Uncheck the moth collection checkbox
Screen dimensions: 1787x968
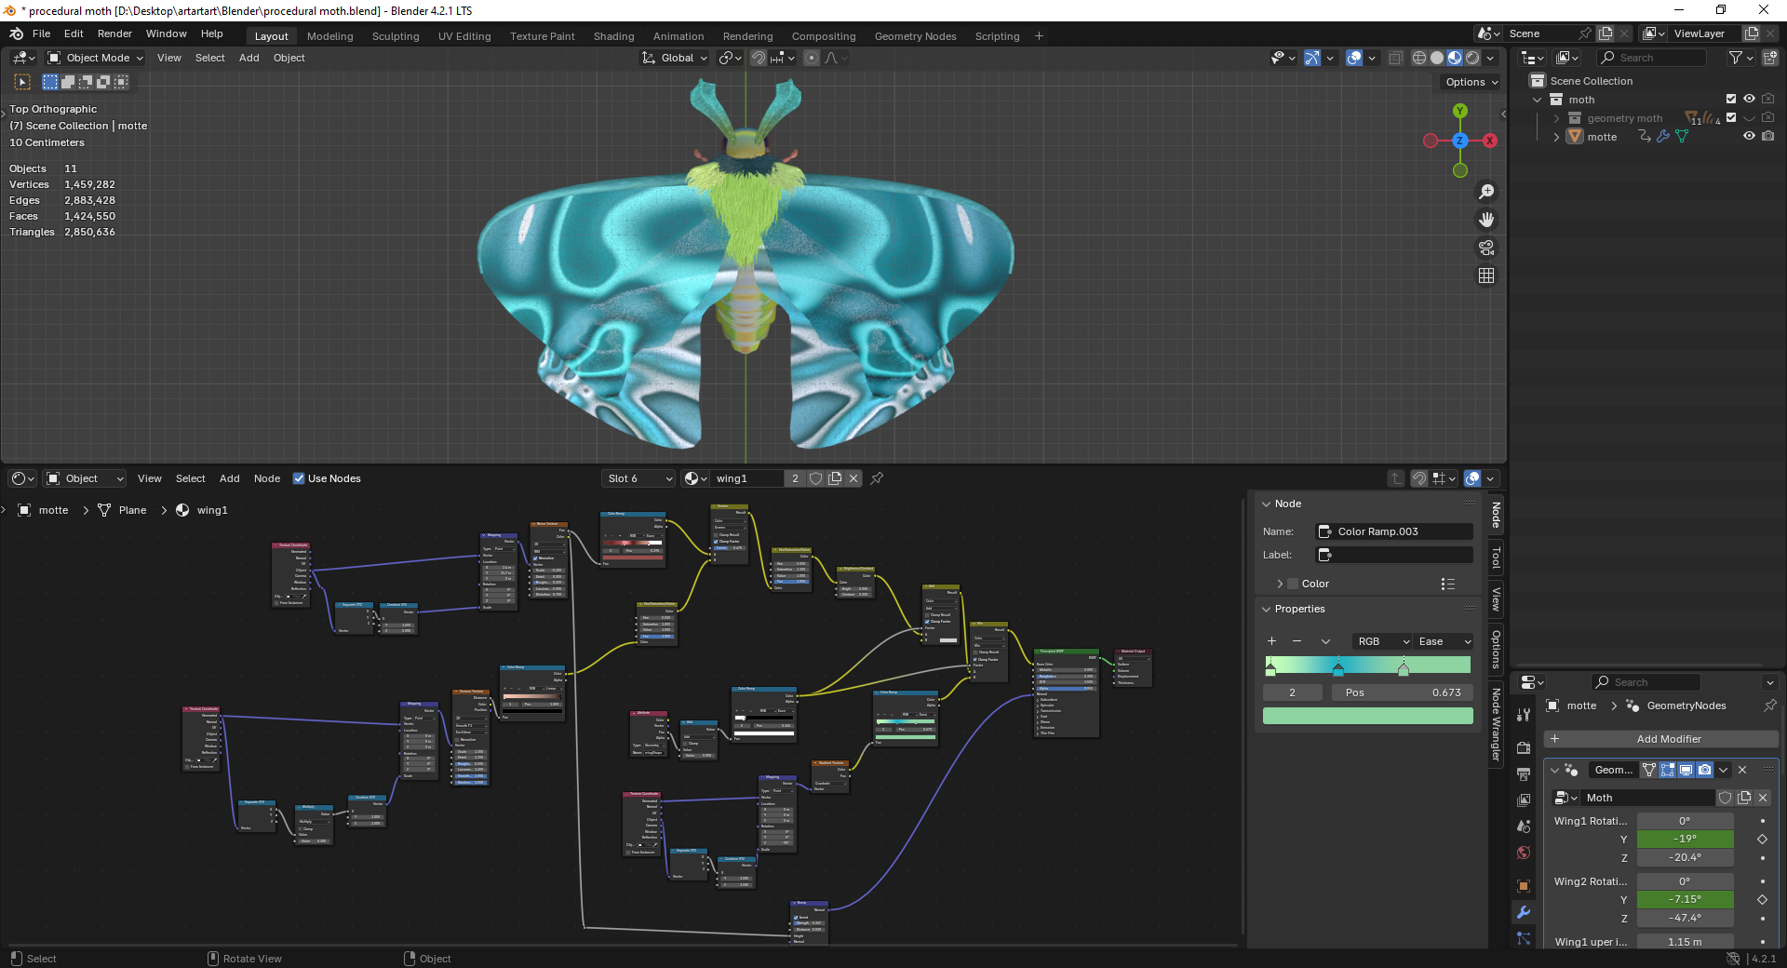[1730, 99]
